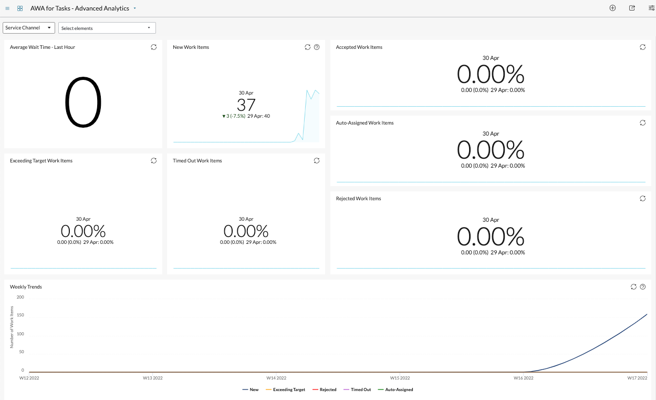Click the Timed Out Work Items 0.00% value
Screen dimensions: 656x400
pos(246,231)
